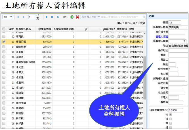Screen dimensions: 189x130
Task: Click the 電話二 input field
Action: (178, 60)
